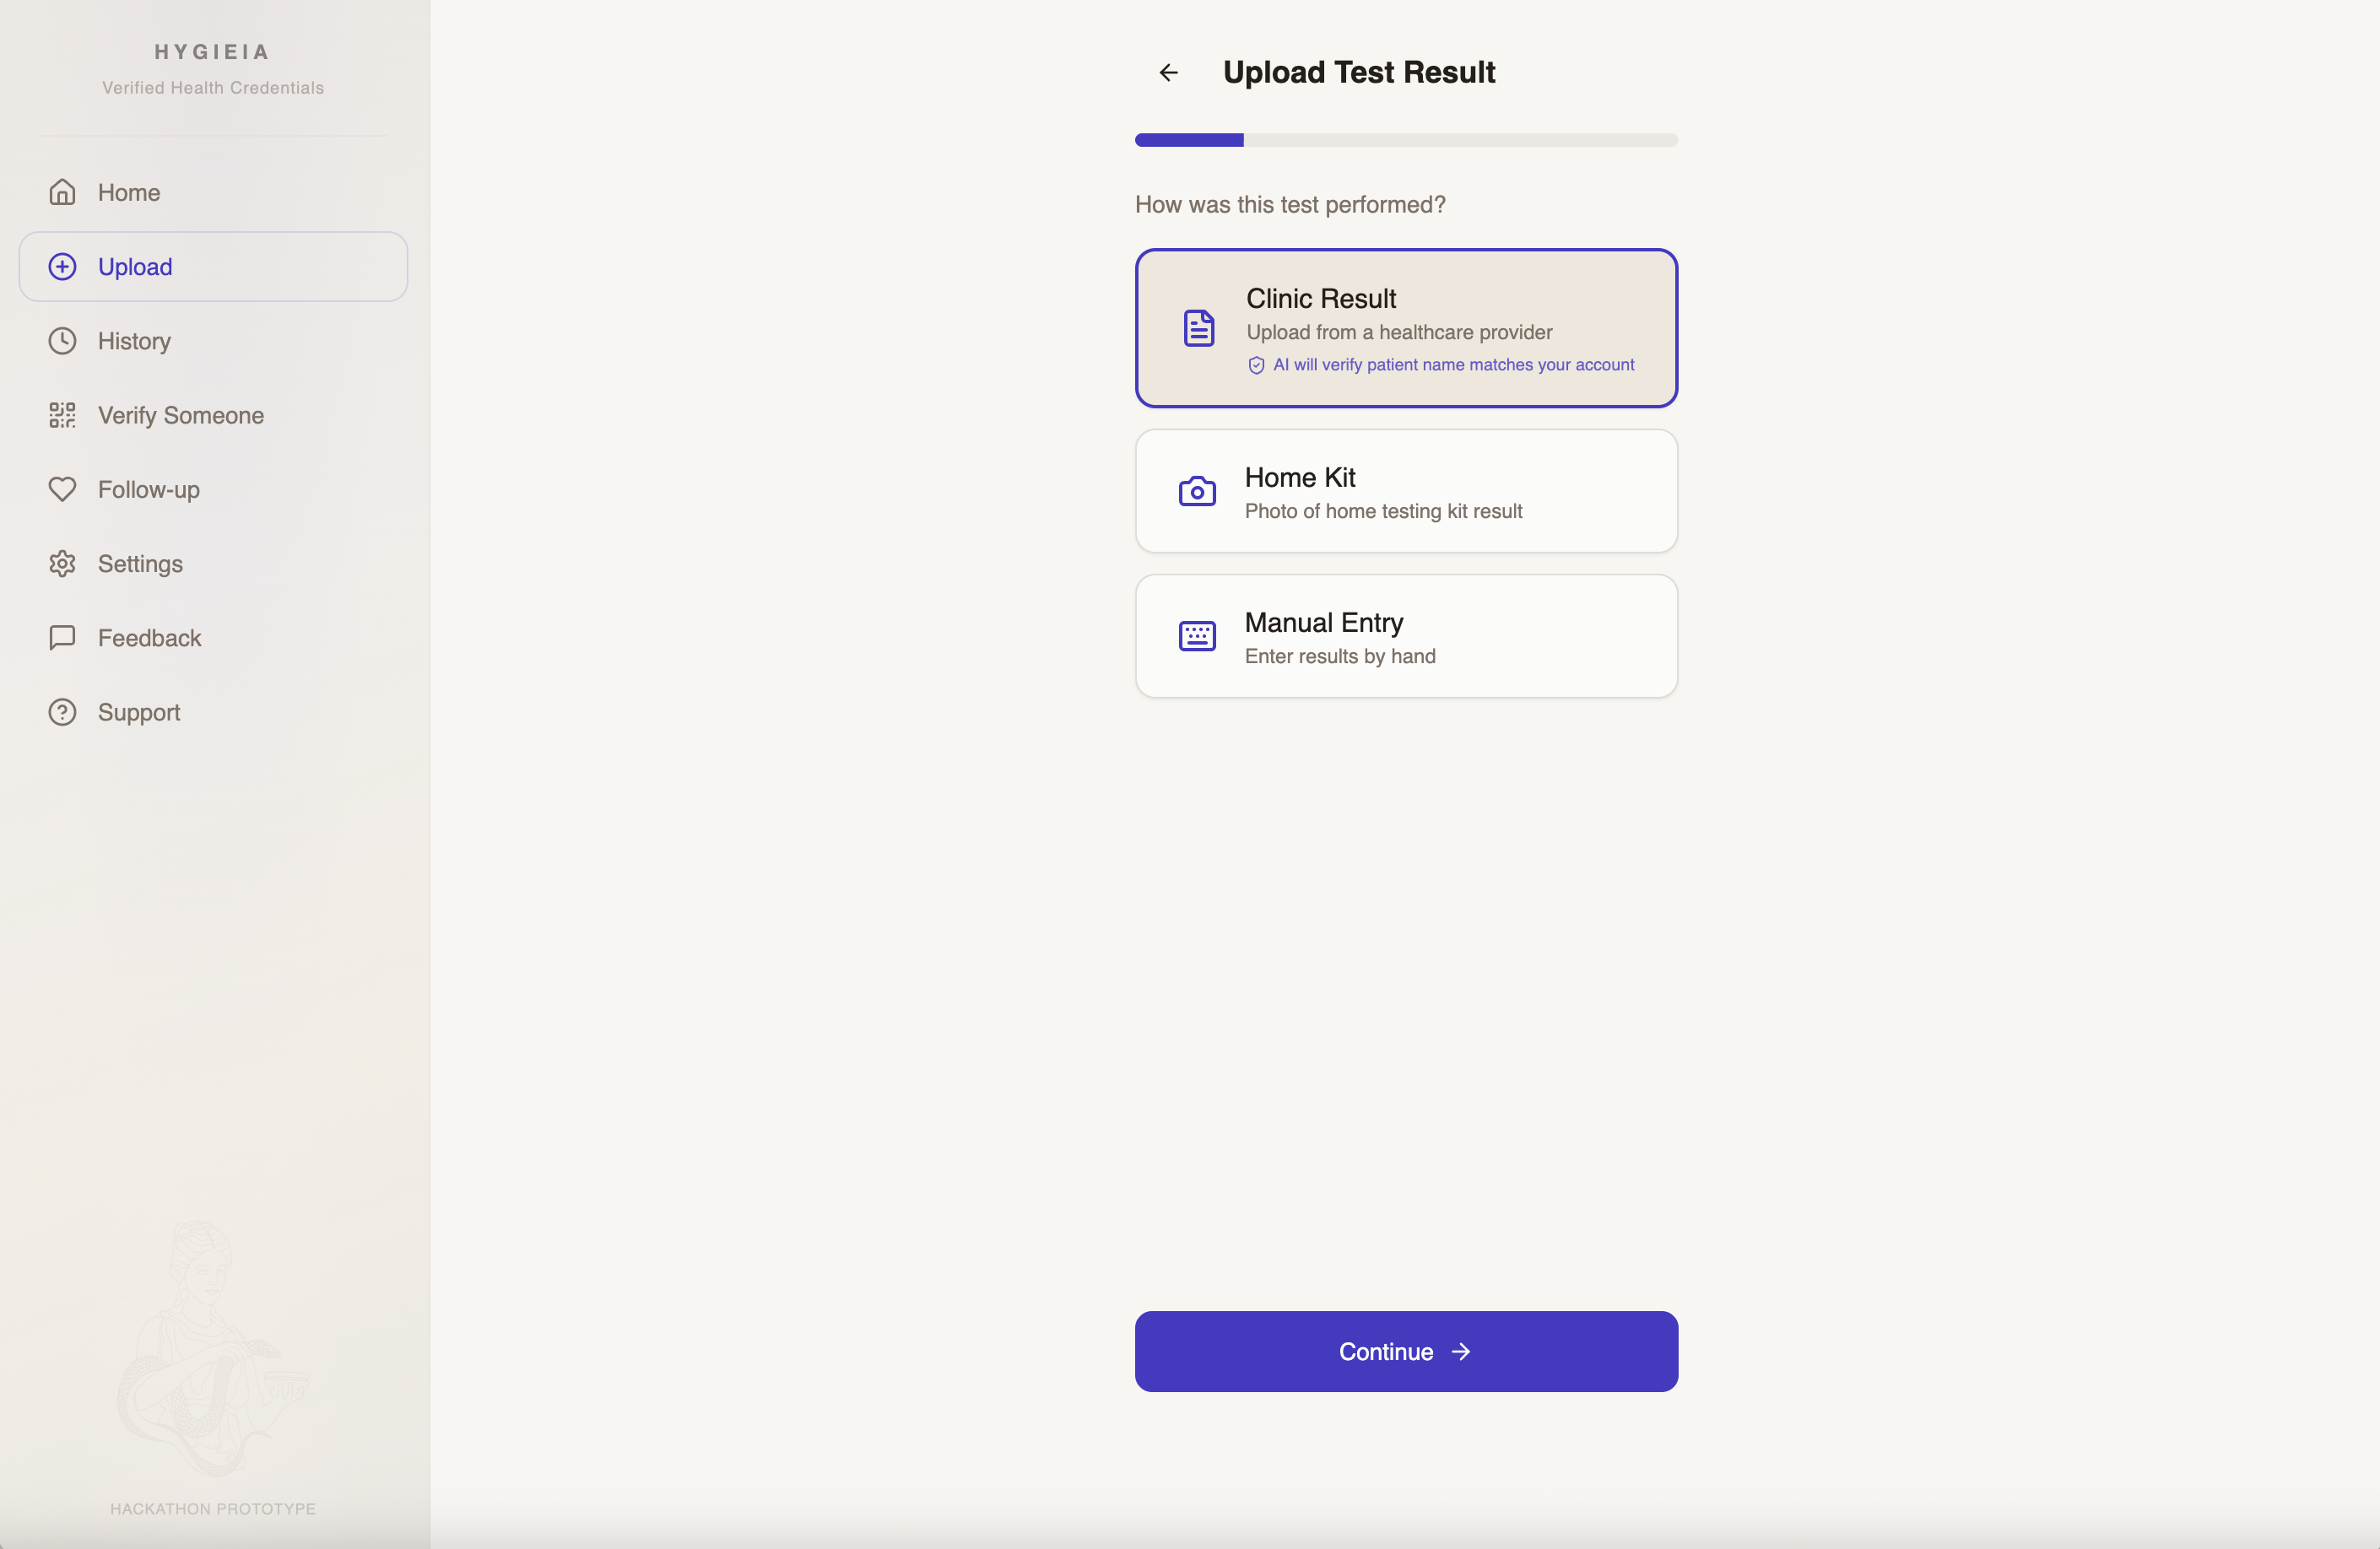
Task: Click the History clock icon
Action: click(x=62, y=341)
